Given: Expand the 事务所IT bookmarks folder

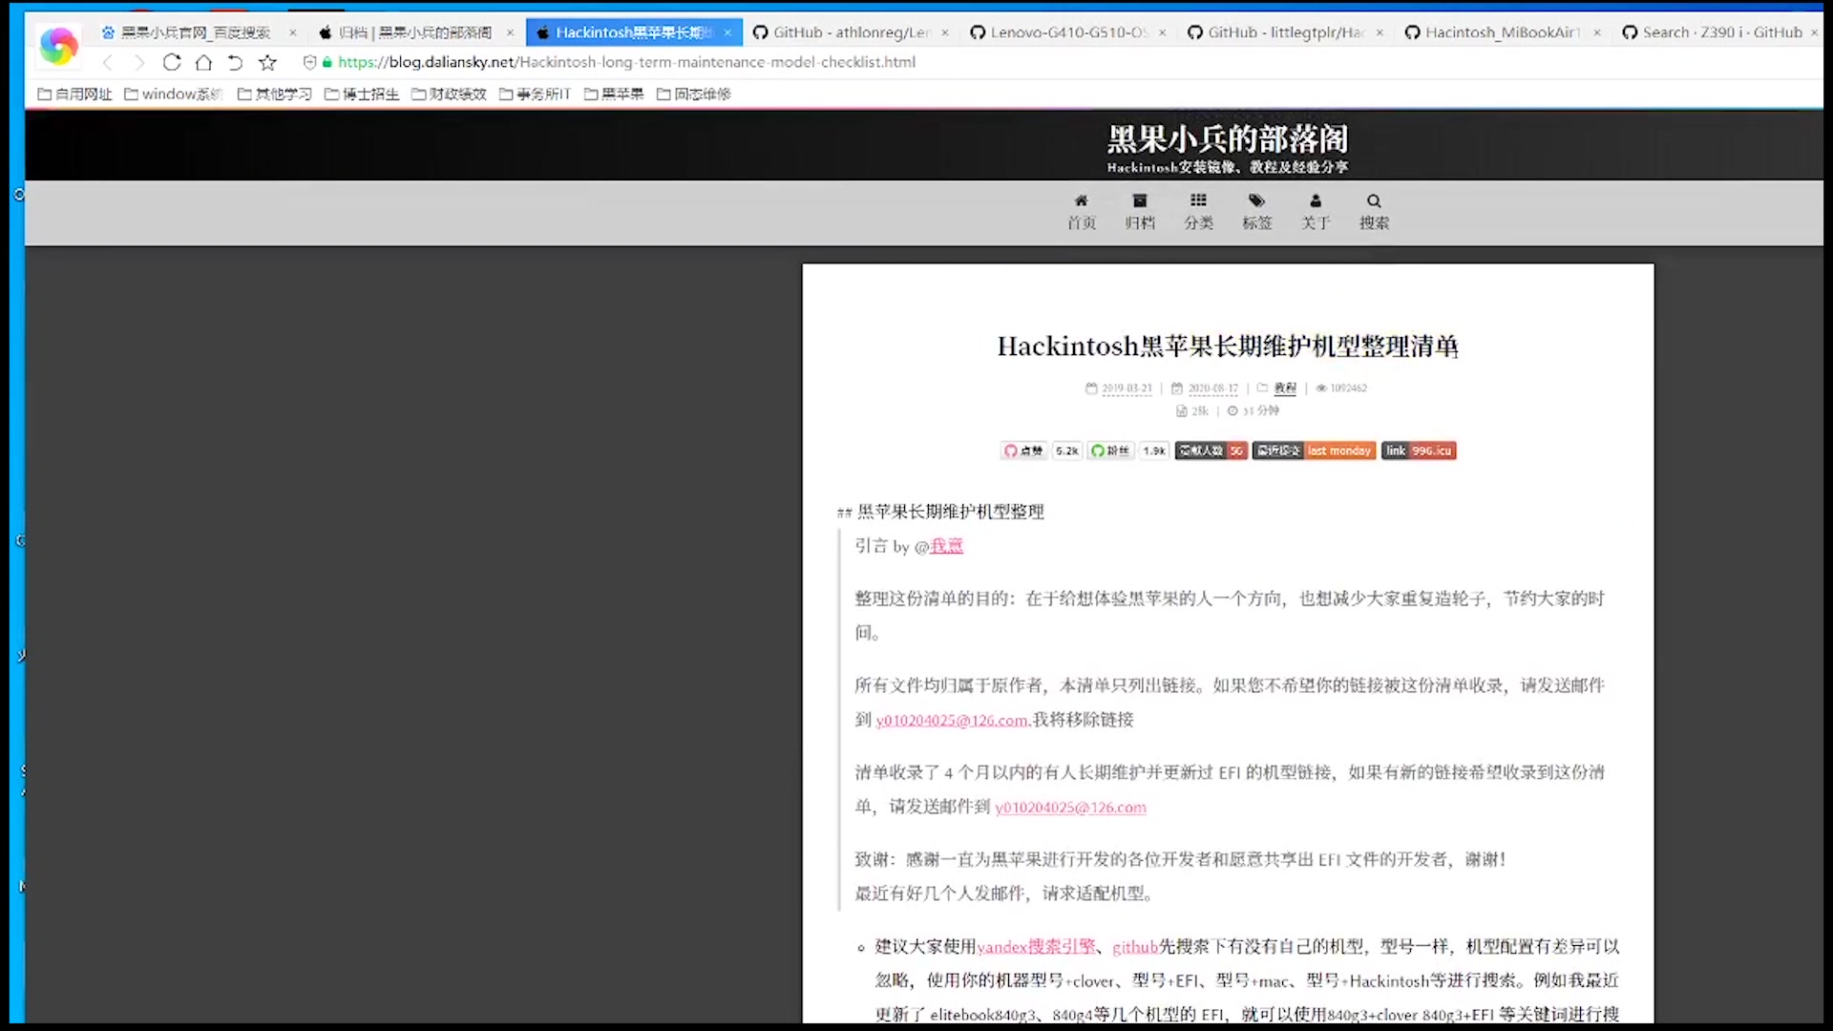Looking at the screenshot, I should (x=535, y=94).
